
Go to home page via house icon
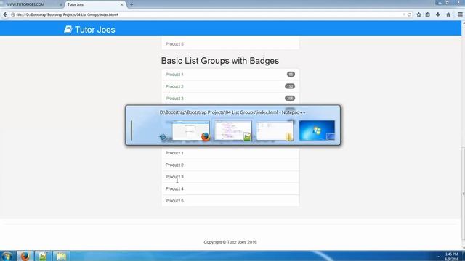(448, 14)
